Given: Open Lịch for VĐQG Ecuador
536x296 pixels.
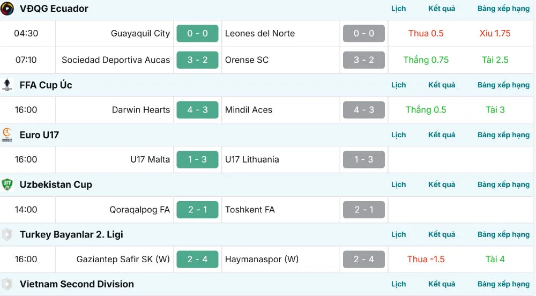Looking at the screenshot, I should (x=398, y=9).
